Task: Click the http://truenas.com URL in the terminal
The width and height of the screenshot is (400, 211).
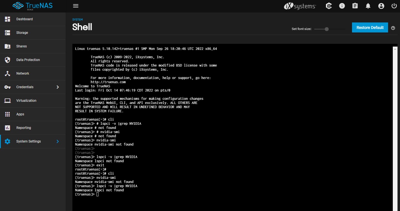Action: point(108,82)
